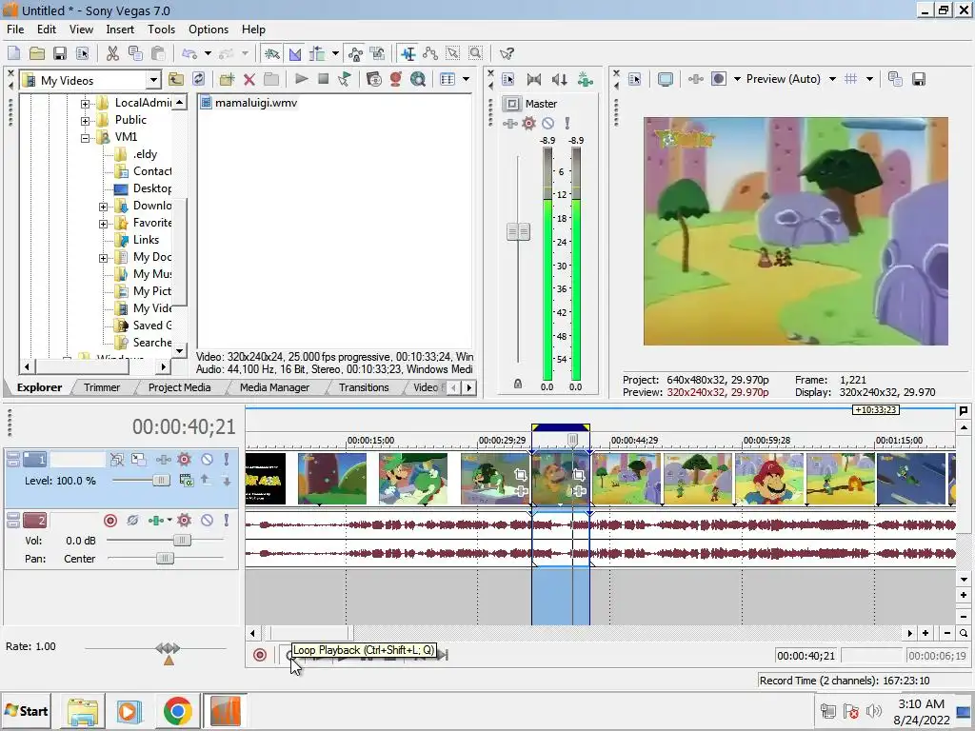Screen dimensions: 975x731
Task: Open the My Videos location dropdown
Action: [x=153, y=80]
